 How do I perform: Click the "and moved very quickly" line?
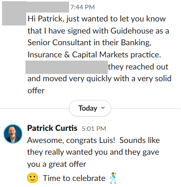pos(99,79)
